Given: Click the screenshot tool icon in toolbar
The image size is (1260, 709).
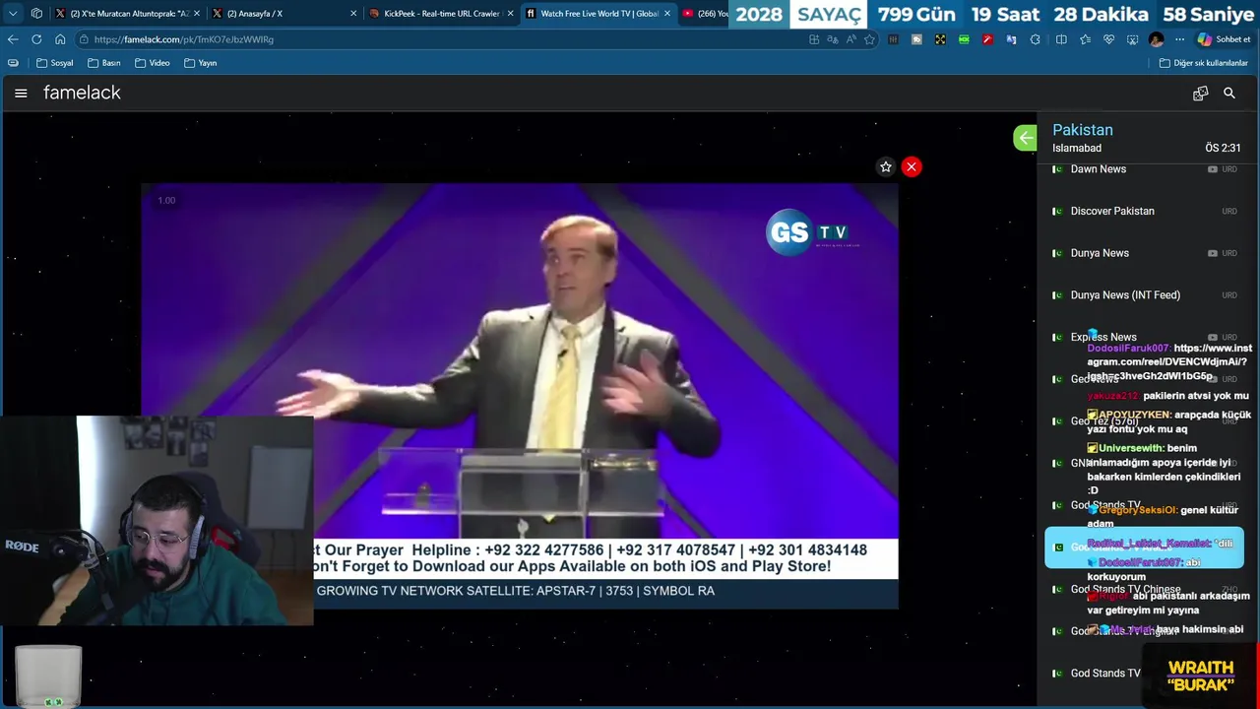Looking at the screenshot, I should pos(1132,39).
